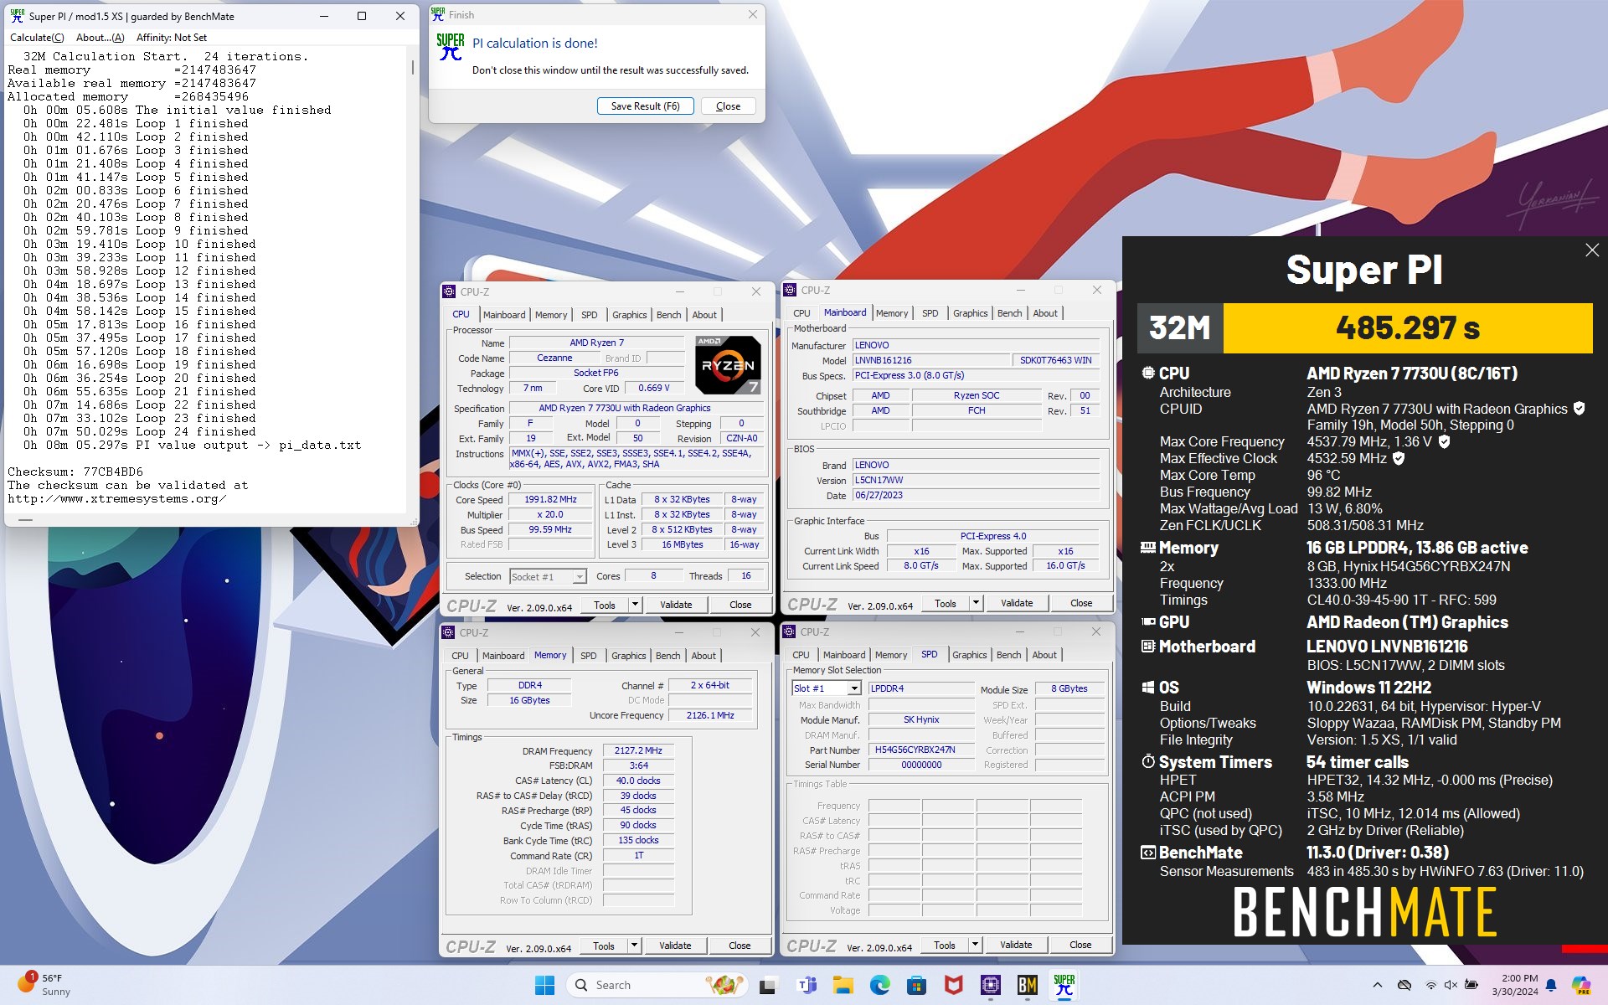Click the BenchMate logo at the panel bottom
Screen dimensions: 1608x1005
tap(1365, 912)
